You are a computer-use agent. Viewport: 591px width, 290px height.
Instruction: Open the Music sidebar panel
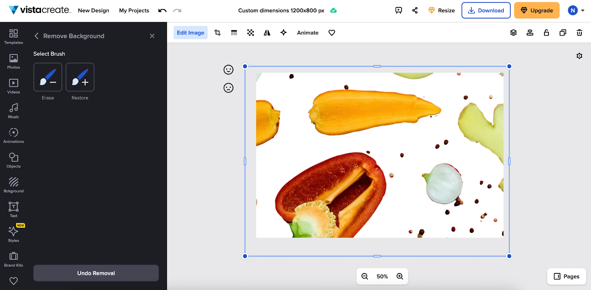click(x=14, y=111)
